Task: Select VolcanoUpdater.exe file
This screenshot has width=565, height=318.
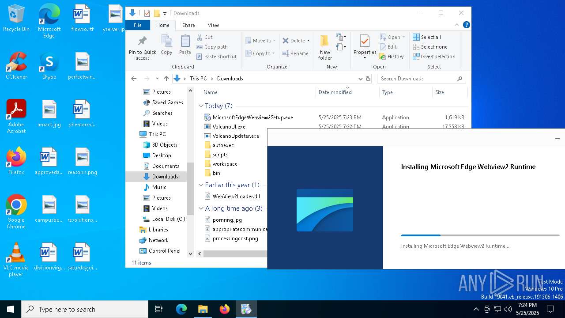Action: [232, 136]
